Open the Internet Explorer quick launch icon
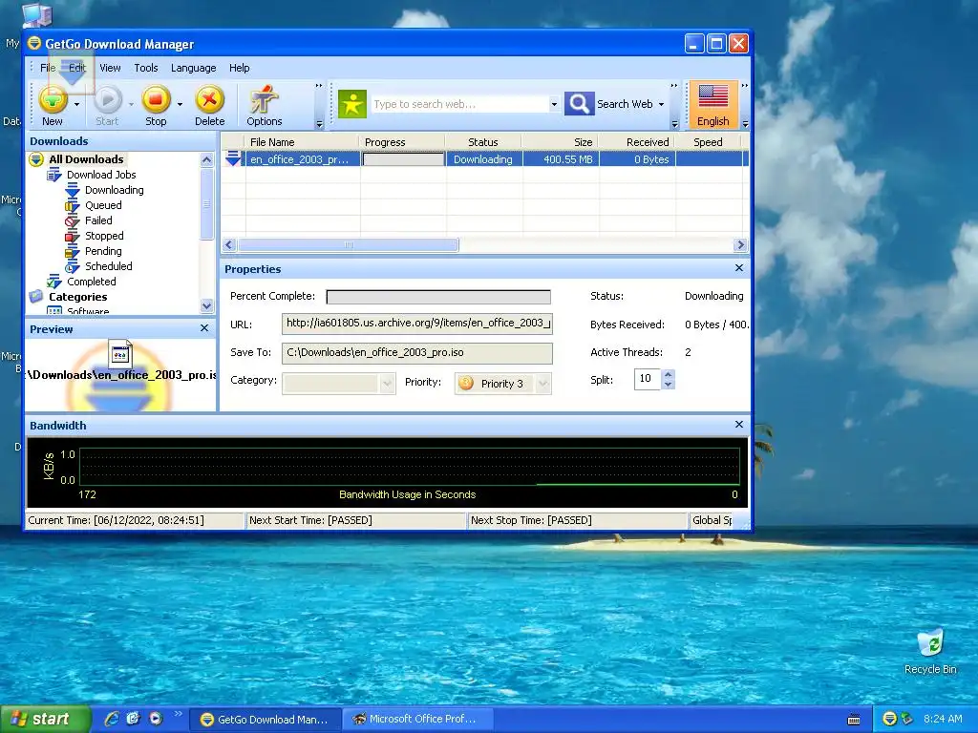The image size is (978, 733). pos(112,719)
